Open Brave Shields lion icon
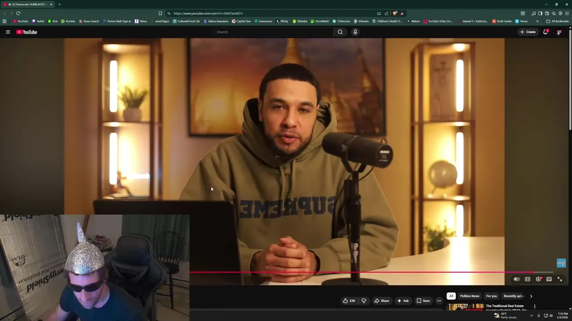The image size is (572, 321). [395, 13]
